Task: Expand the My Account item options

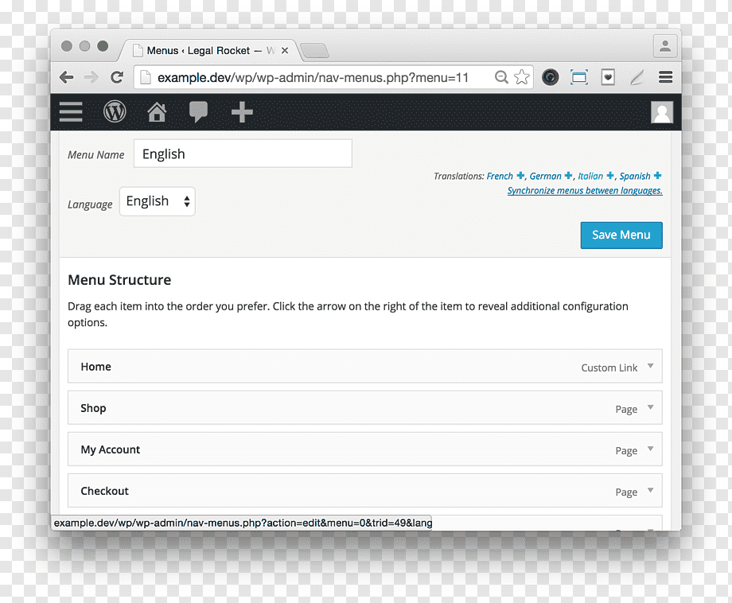Action: point(650,449)
